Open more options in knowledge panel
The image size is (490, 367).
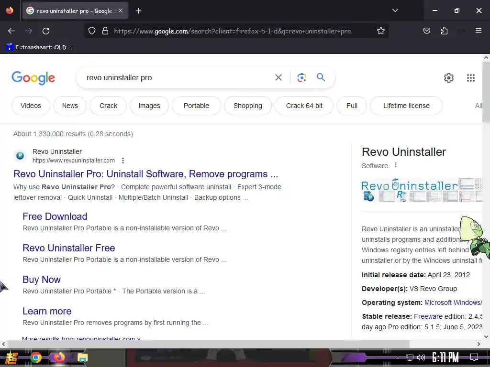pos(396,165)
